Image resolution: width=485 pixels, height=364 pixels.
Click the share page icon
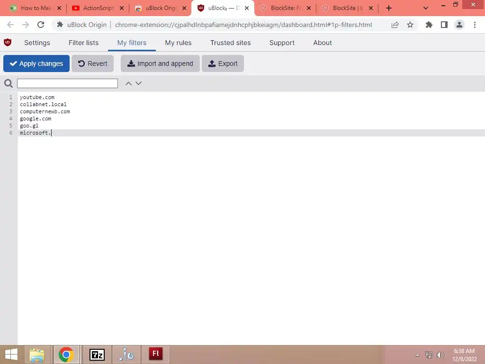click(x=395, y=25)
